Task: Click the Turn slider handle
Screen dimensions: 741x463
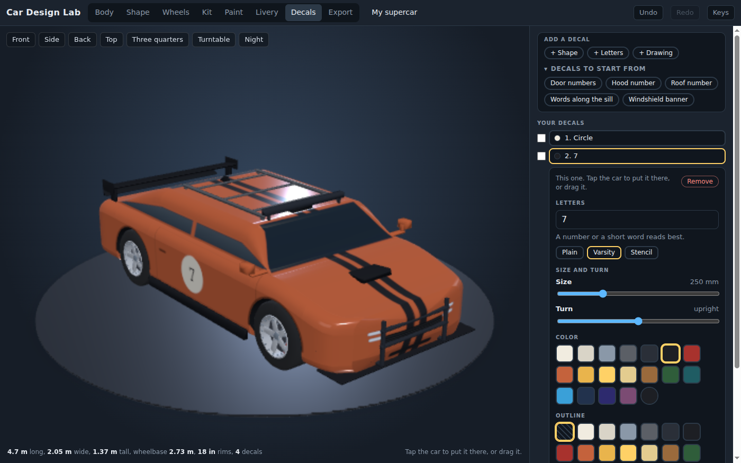Action: click(638, 321)
